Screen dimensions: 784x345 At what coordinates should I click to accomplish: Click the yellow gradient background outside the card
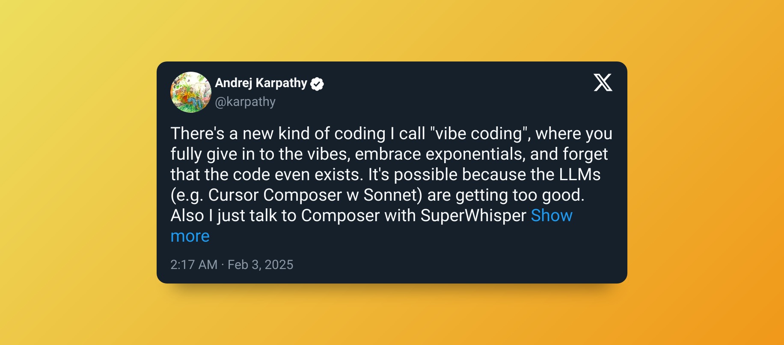[77, 171]
